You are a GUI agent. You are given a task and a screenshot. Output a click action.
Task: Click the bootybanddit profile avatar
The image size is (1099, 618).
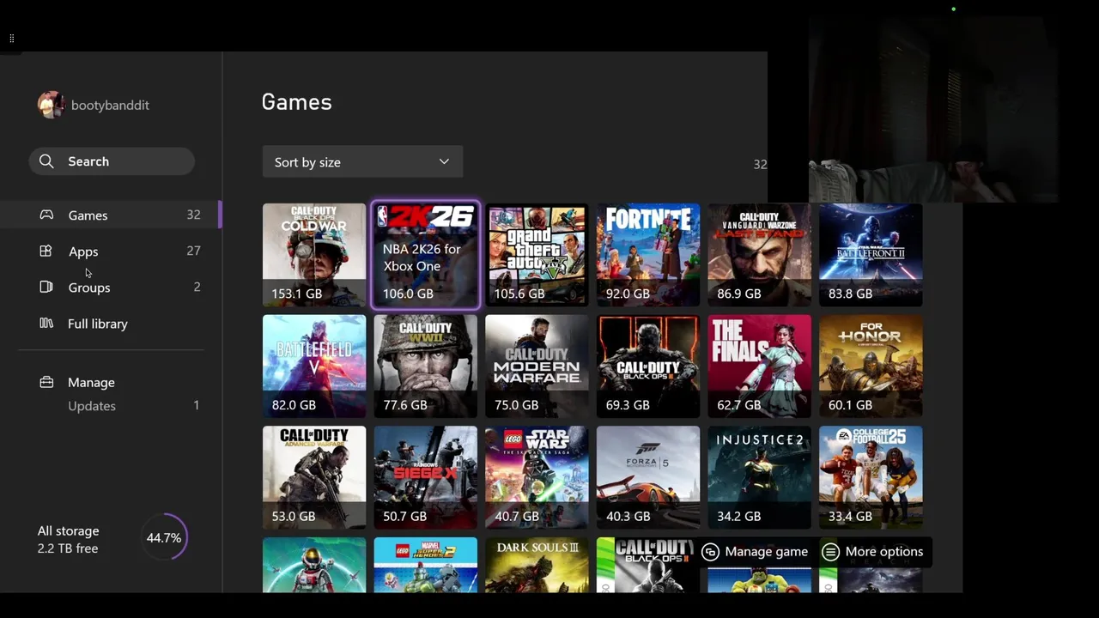51,105
